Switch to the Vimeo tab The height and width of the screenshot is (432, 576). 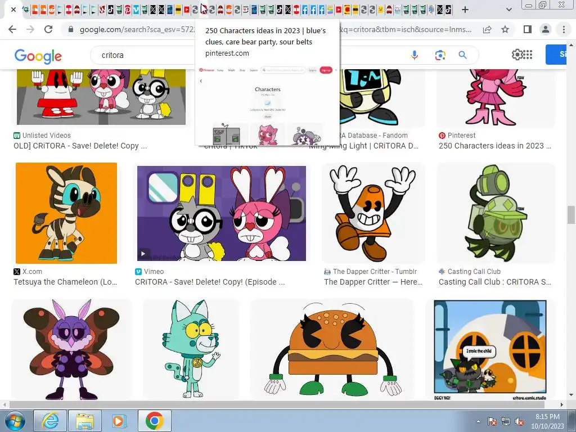(x=136, y=10)
